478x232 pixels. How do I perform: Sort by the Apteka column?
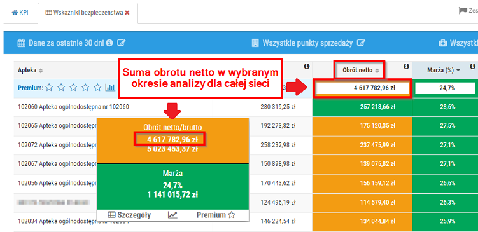tap(41, 71)
